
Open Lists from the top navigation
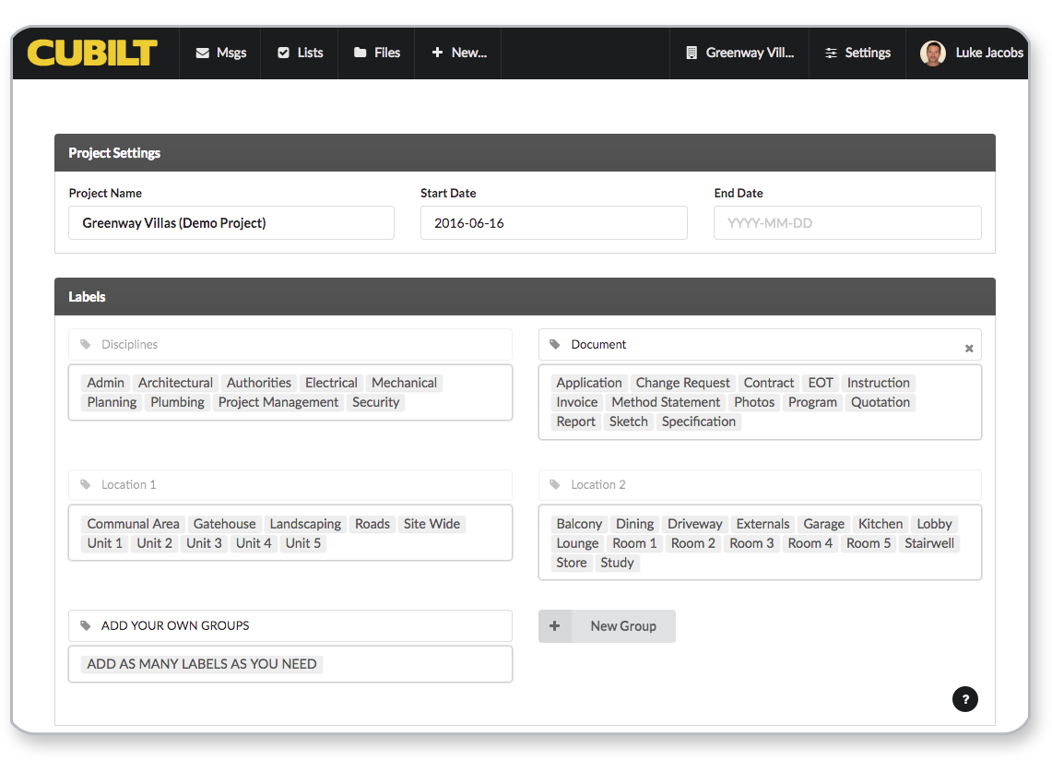[x=301, y=53]
